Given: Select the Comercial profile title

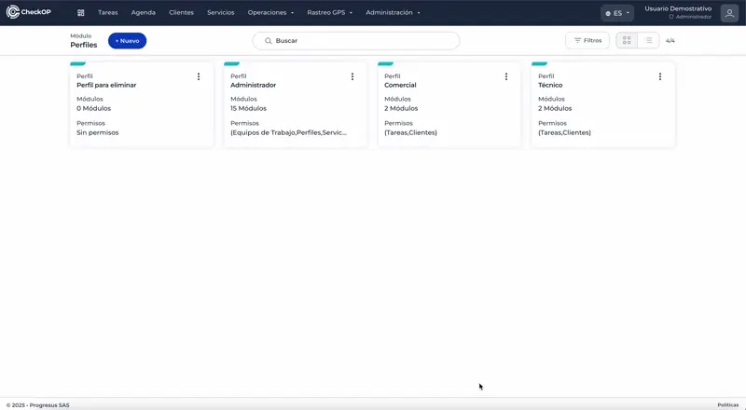Looking at the screenshot, I should point(400,85).
